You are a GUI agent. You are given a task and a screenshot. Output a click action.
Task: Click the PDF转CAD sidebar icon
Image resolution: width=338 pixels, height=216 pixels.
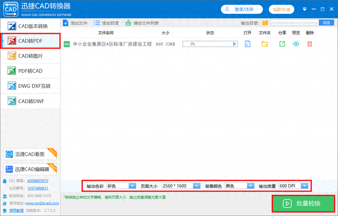tap(12, 71)
